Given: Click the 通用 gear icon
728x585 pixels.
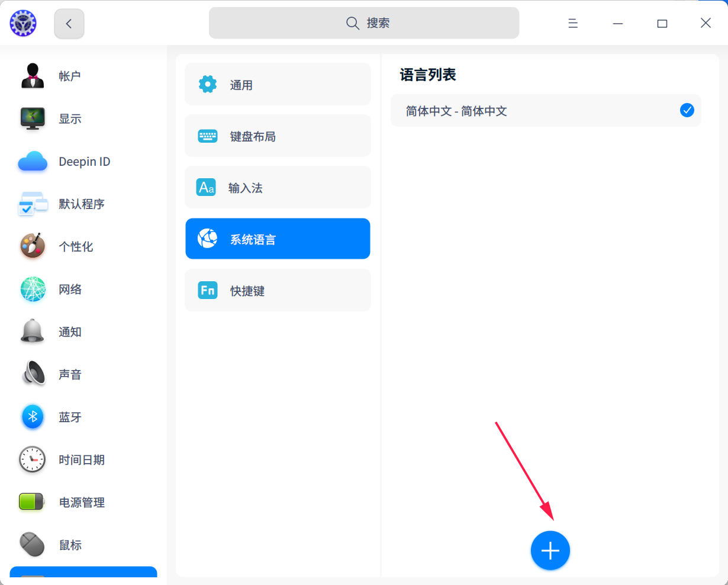Looking at the screenshot, I should pos(208,84).
